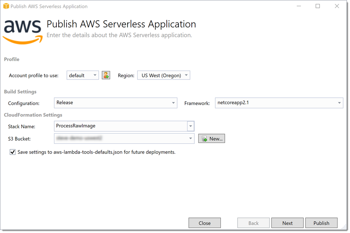
Task: Open the S3 Bucket dropdown
Action: pos(124,138)
